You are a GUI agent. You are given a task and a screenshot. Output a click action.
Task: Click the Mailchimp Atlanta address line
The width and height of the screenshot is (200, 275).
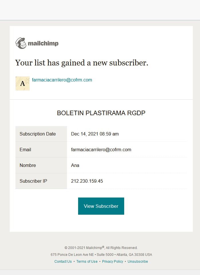pyautogui.click(x=101, y=255)
